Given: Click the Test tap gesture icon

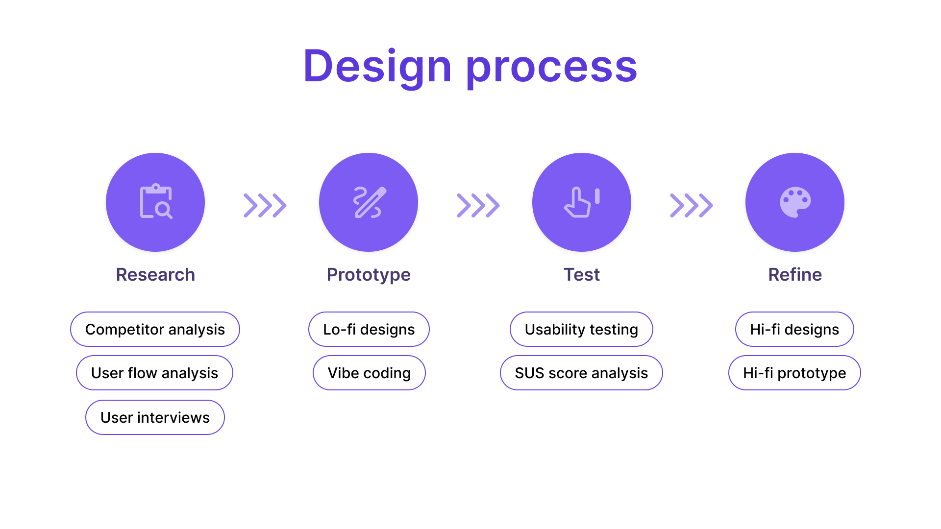Looking at the screenshot, I should [582, 202].
